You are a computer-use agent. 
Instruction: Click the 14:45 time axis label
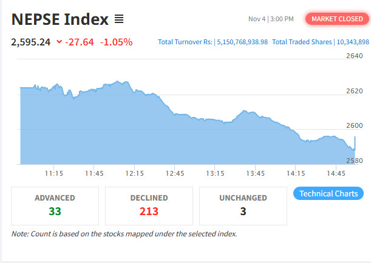point(336,173)
